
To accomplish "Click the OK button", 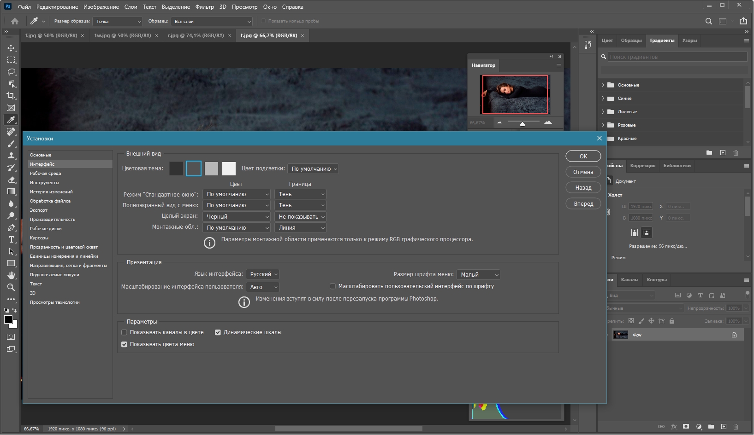I will tap(583, 157).
